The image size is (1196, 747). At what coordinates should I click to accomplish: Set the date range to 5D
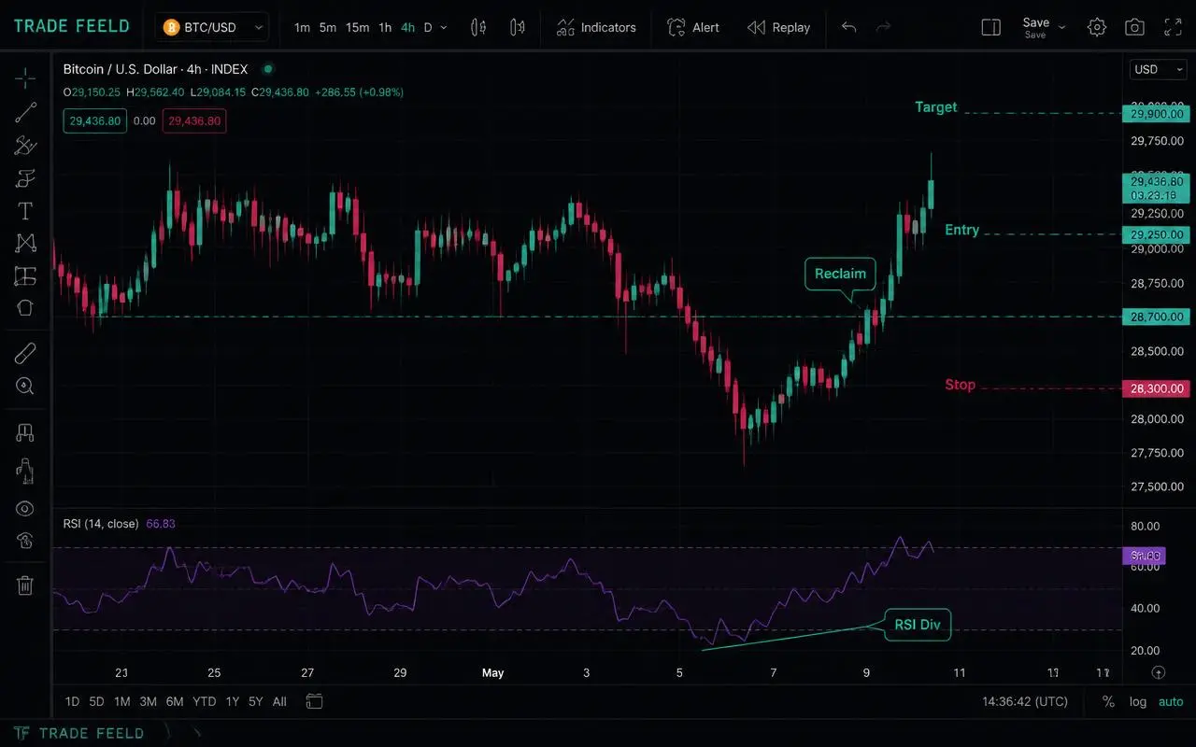click(96, 701)
